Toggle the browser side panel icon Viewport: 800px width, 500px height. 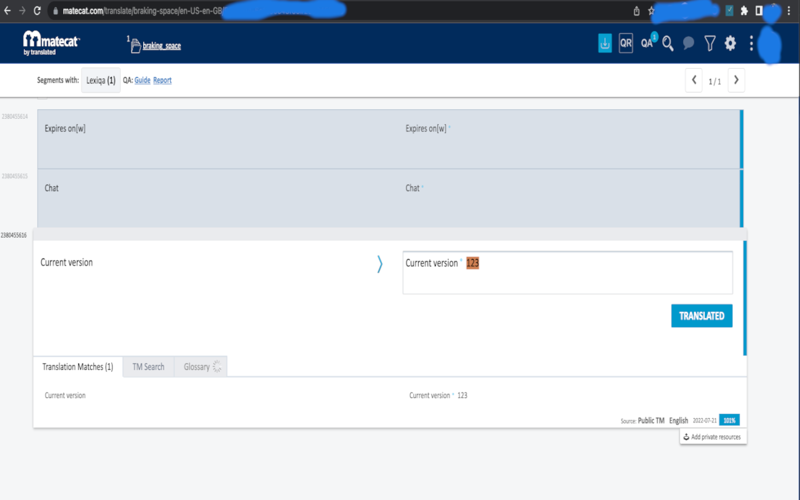click(759, 11)
